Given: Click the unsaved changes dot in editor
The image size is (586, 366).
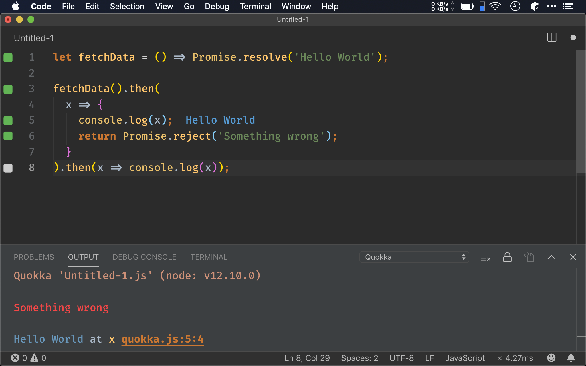Looking at the screenshot, I should point(573,37).
